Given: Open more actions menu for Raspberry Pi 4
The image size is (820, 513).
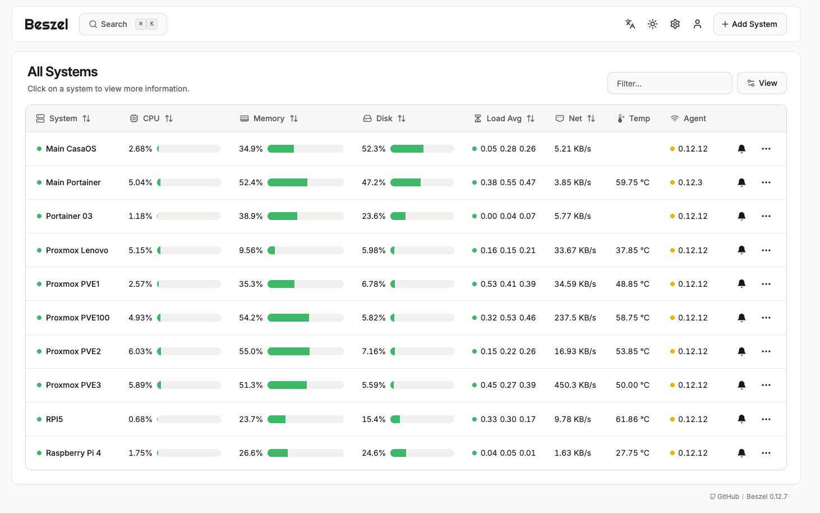Looking at the screenshot, I should 766,453.
